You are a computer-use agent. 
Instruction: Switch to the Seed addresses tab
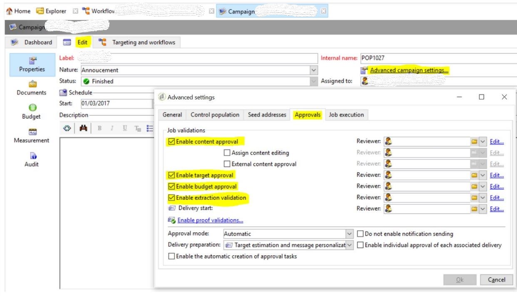point(266,115)
